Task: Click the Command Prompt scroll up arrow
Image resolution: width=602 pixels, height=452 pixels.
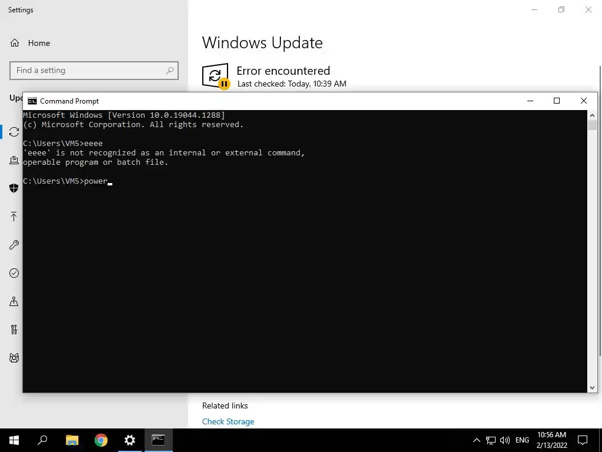Action: click(592, 115)
